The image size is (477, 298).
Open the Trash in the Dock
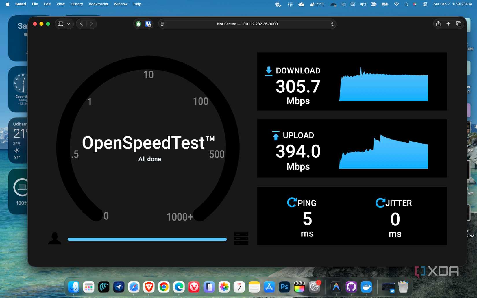coord(403,287)
